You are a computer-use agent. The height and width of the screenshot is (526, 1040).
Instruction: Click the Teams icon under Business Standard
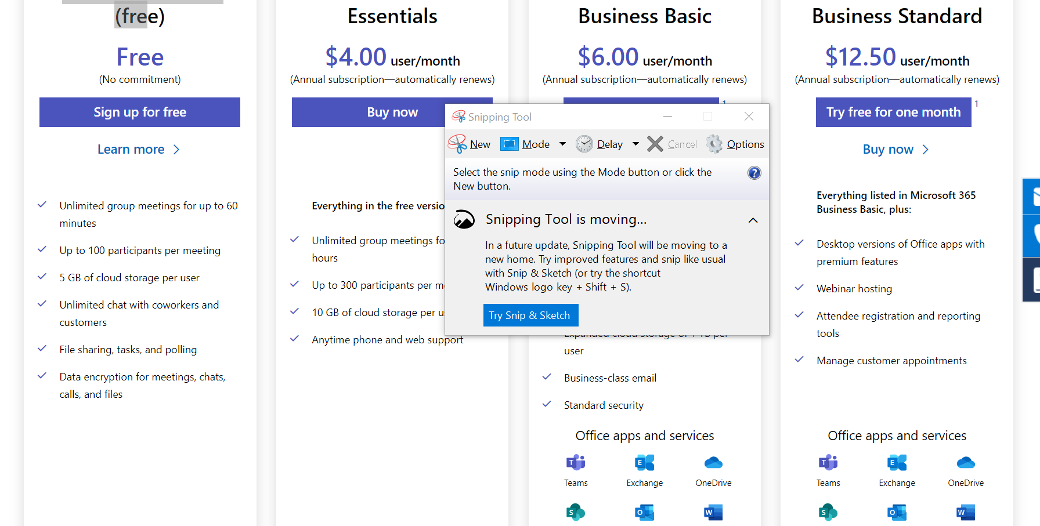click(828, 462)
